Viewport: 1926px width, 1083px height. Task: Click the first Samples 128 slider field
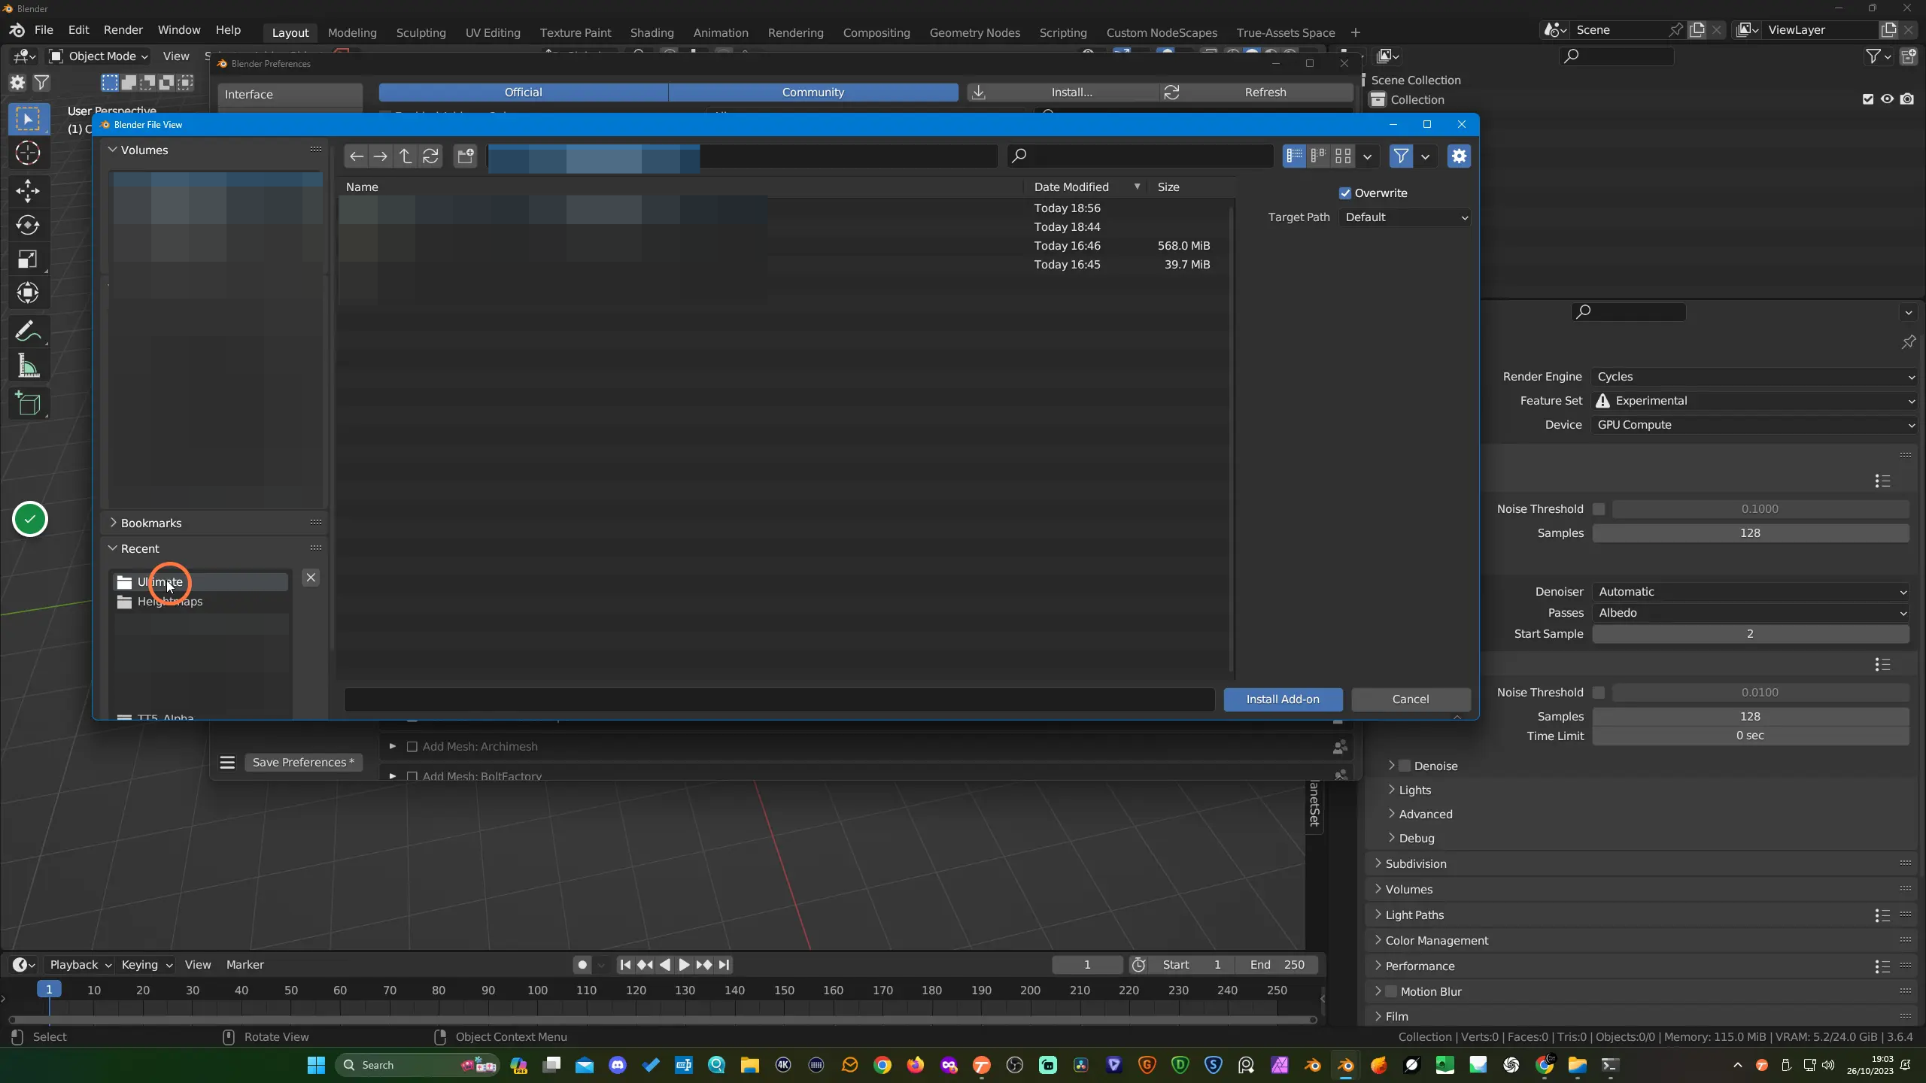click(1751, 533)
